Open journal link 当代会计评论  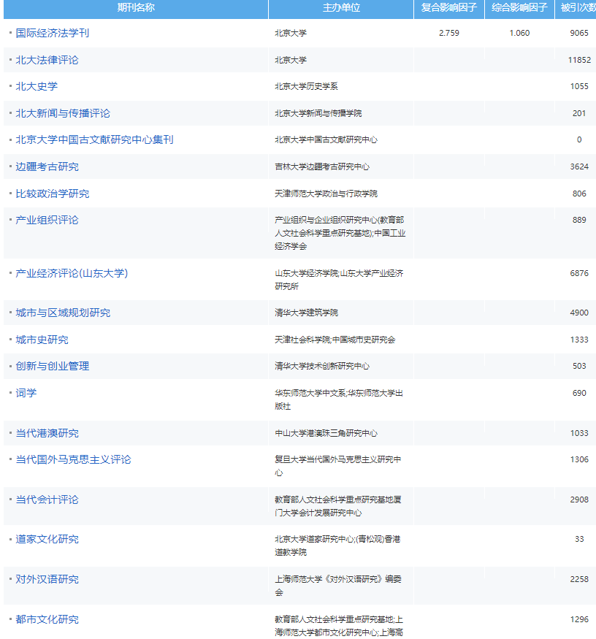pyautogui.click(x=47, y=500)
